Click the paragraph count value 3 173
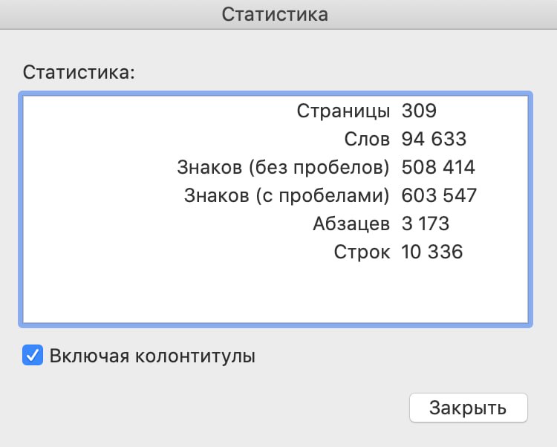 tap(426, 224)
